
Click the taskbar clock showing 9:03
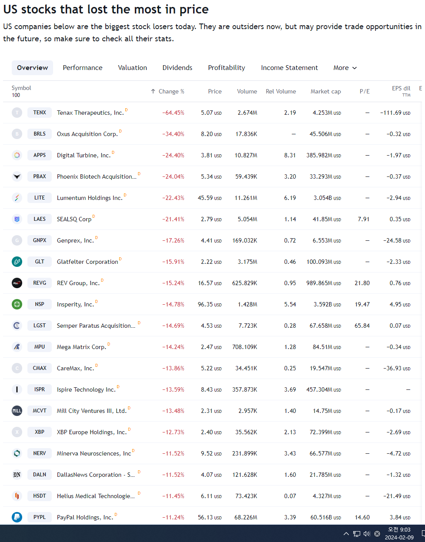399,534
